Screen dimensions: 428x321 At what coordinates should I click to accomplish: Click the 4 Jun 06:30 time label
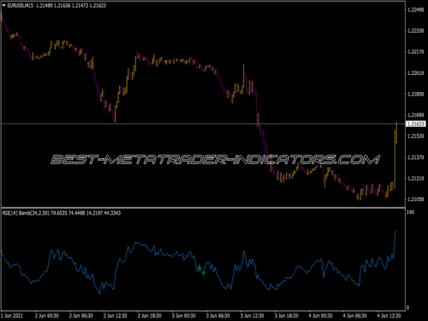click(355, 316)
